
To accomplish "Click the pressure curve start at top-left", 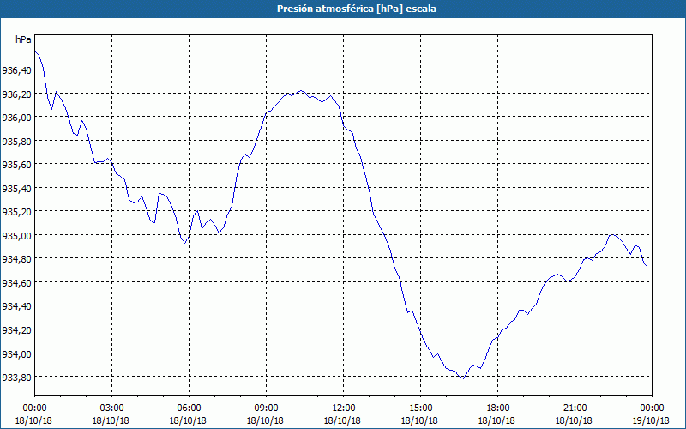I will (x=35, y=51).
